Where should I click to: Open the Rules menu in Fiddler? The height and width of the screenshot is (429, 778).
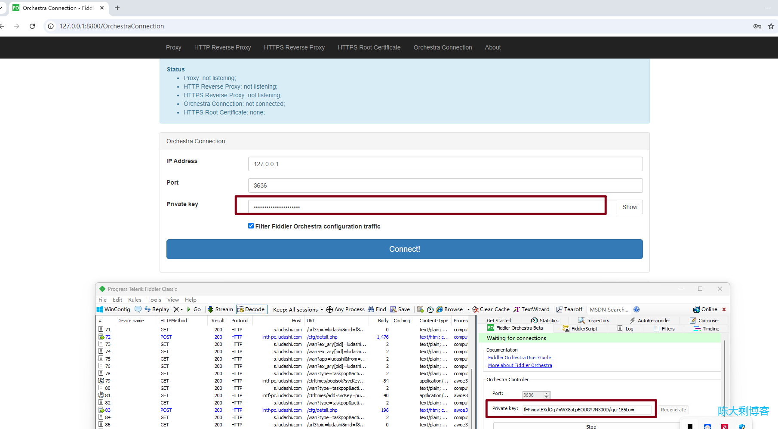click(135, 300)
